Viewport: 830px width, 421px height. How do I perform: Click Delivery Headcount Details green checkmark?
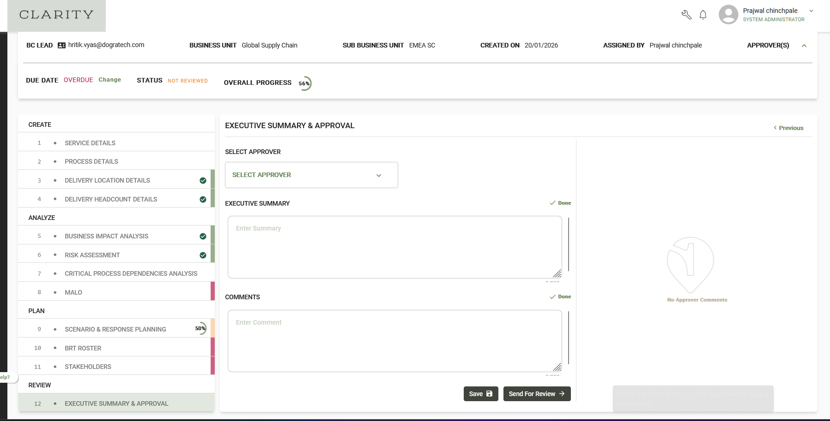tap(203, 199)
